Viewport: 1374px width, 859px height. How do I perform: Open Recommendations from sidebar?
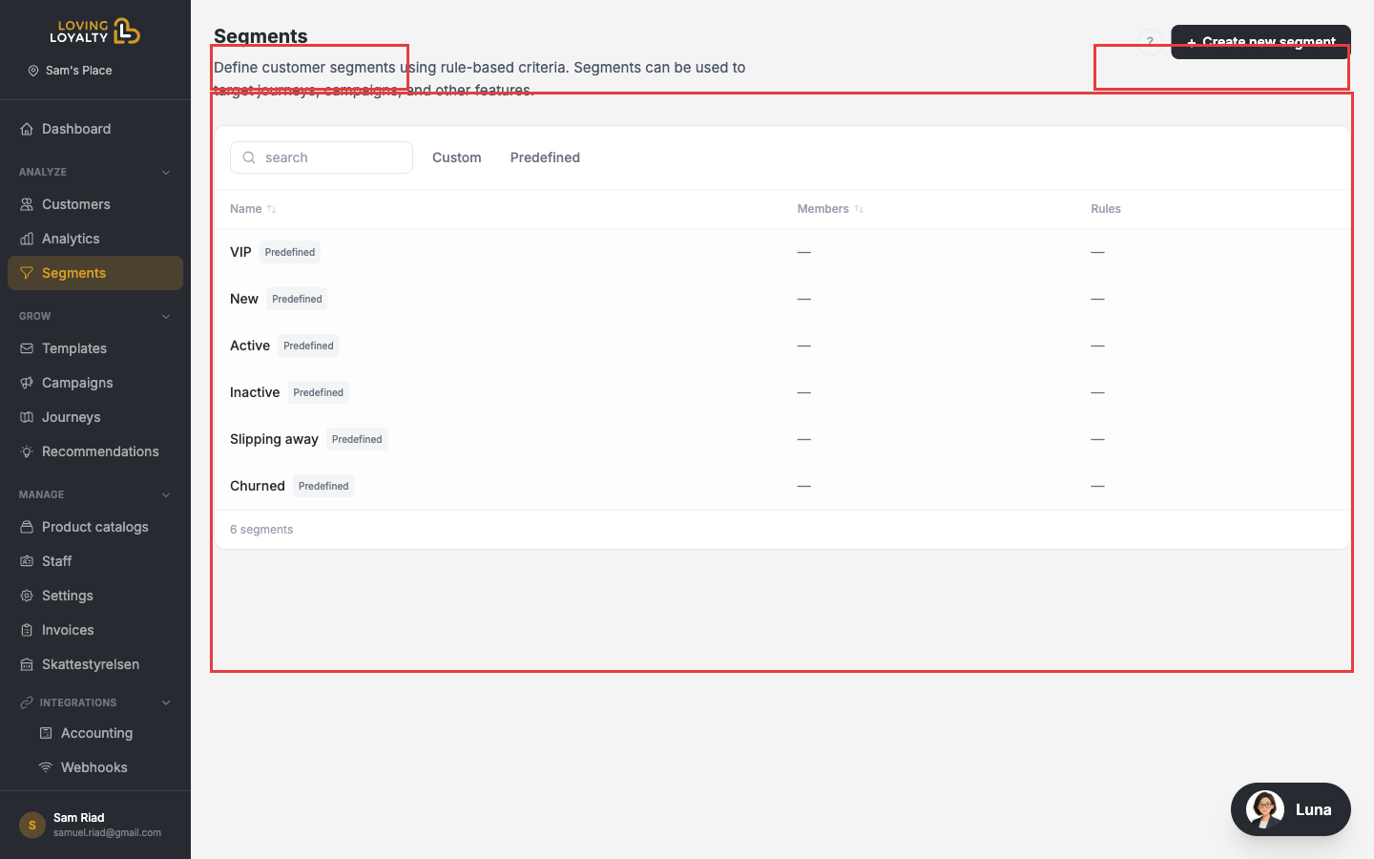pyautogui.click(x=95, y=451)
